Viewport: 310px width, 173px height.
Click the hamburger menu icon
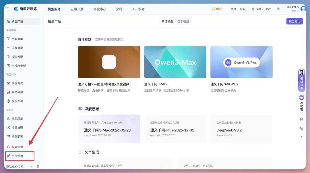coord(7,9)
